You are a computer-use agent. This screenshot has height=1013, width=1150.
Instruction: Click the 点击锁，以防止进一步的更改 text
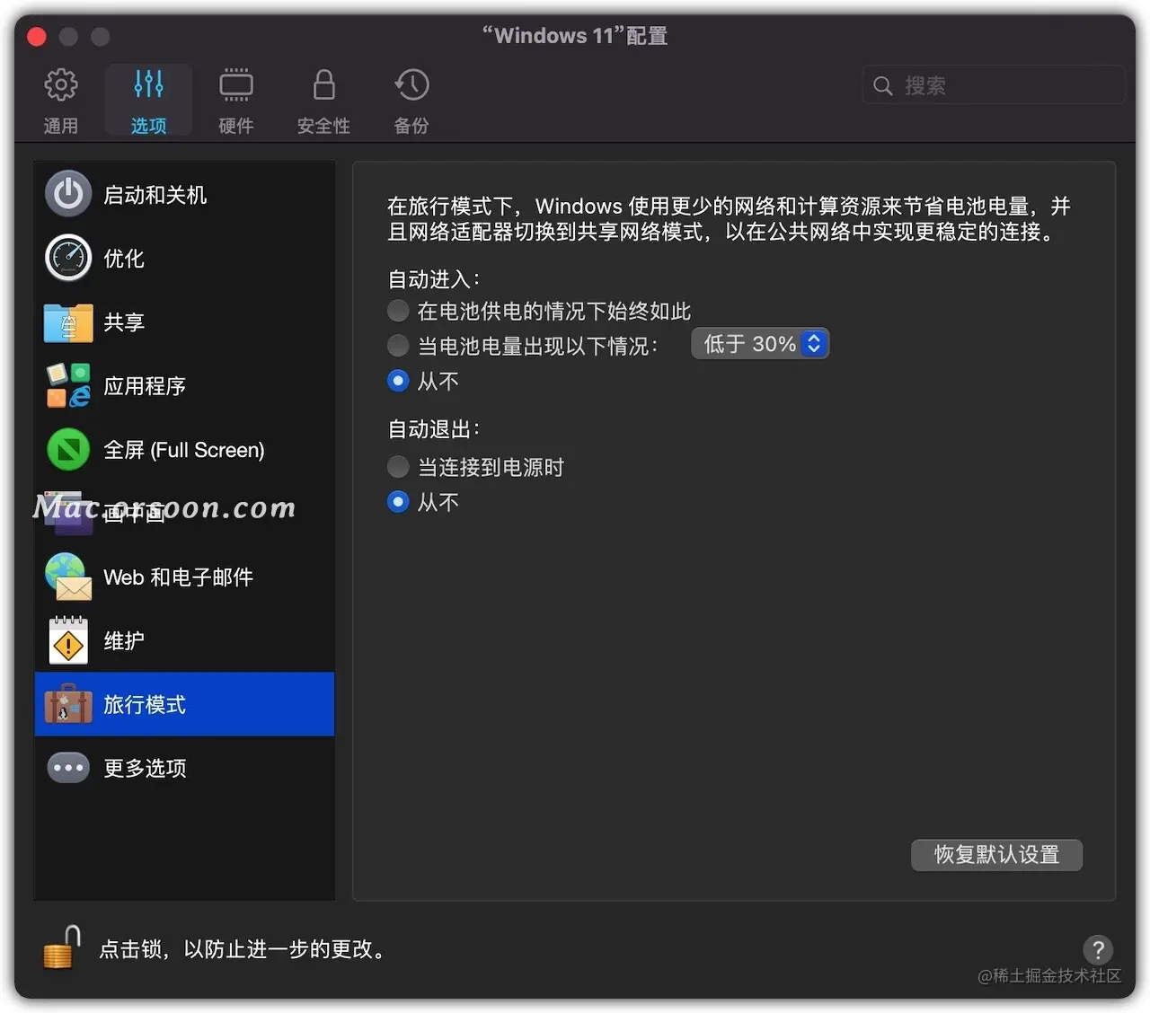tap(243, 949)
